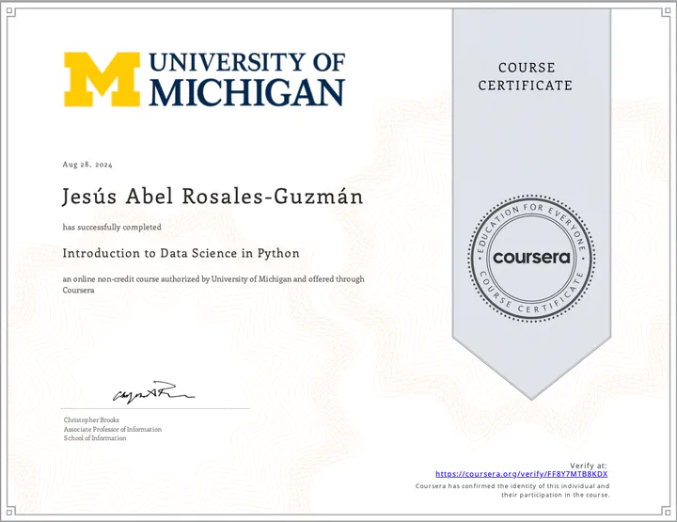Select the date Aug 28, 2024
Image resolution: width=677 pixels, height=522 pixels.
[x=87, y=165]
